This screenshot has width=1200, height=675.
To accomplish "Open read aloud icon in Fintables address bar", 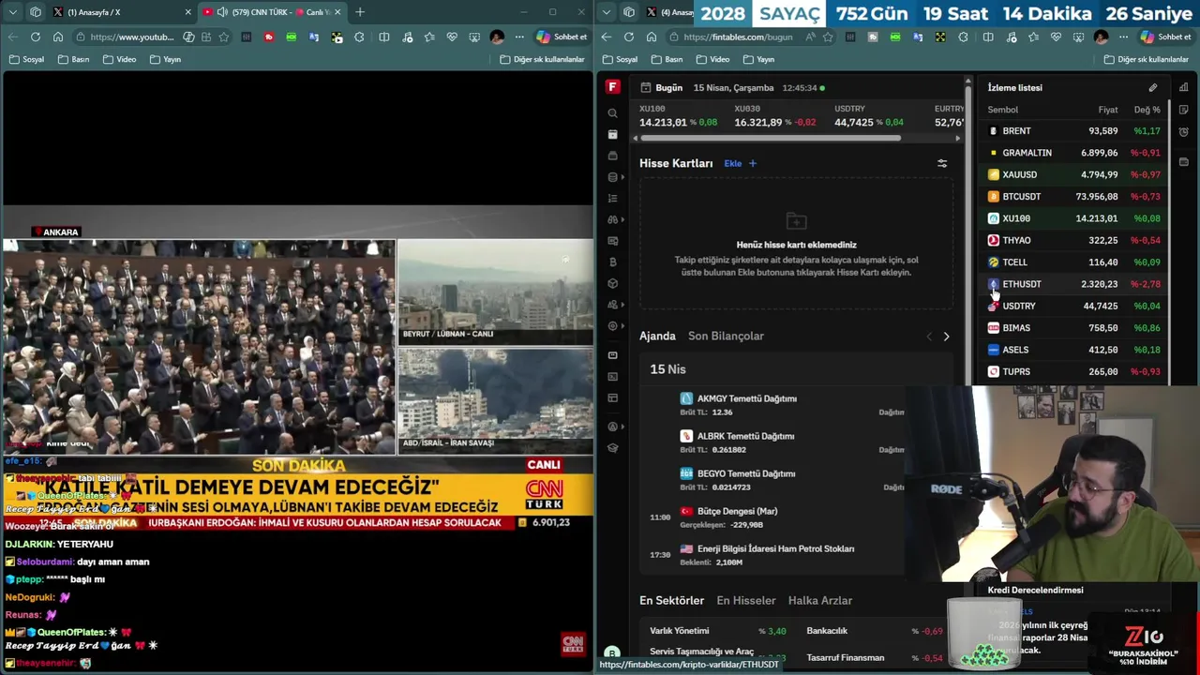I will [x=810, y=37].
